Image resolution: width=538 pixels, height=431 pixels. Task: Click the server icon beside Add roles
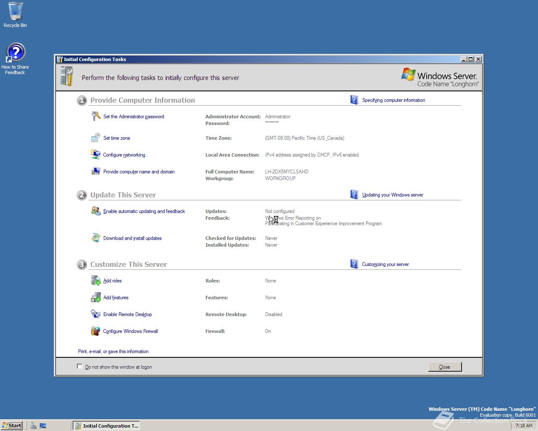click(x=96, y=280)
